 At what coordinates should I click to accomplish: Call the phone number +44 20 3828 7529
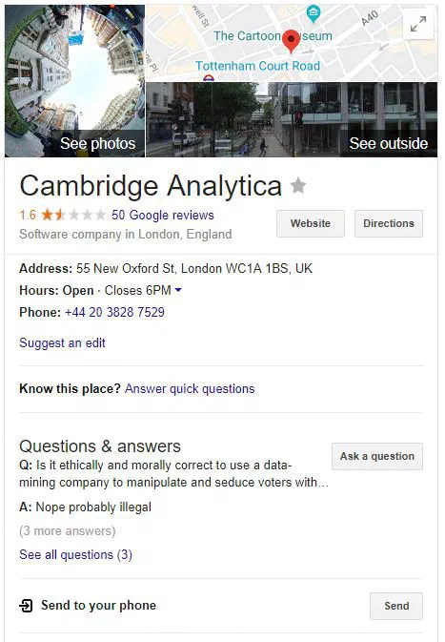pyautogui.click(x=114, y=312)
